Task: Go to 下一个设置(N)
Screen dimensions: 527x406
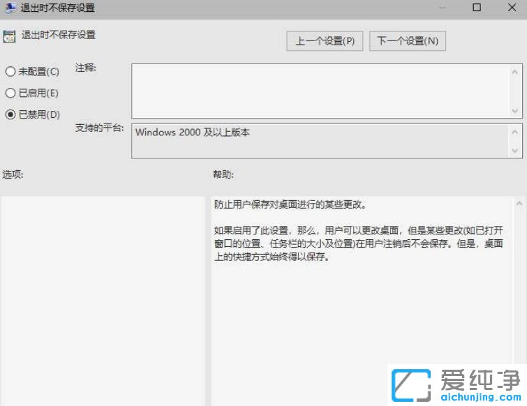Action: pyautogui.click(x=408, y=41)
